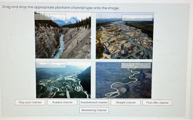The height and width of the screenshot is (120, 193).
Task: Click the drag and drop instruction text
Action: tap(61, 7)
